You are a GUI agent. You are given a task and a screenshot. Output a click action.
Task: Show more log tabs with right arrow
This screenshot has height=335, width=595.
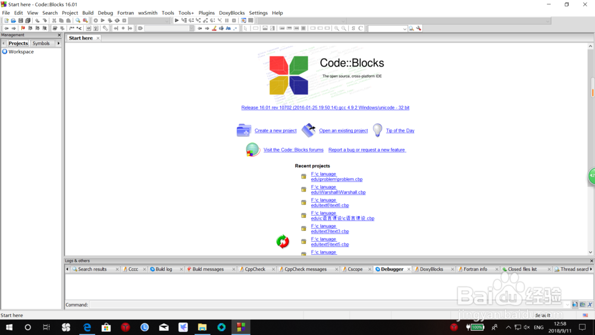[591, 269]
